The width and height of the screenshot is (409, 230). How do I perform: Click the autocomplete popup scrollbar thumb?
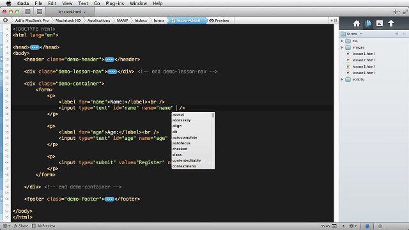[213, 115]
